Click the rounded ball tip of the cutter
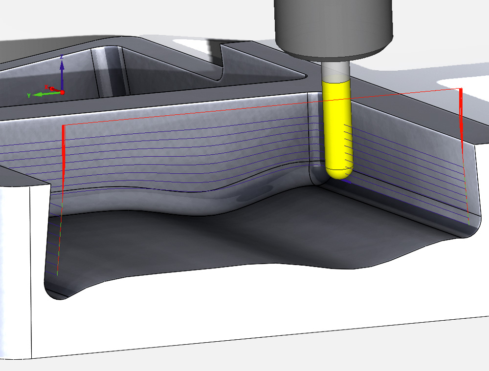489x371 pixels. [339, 173]
